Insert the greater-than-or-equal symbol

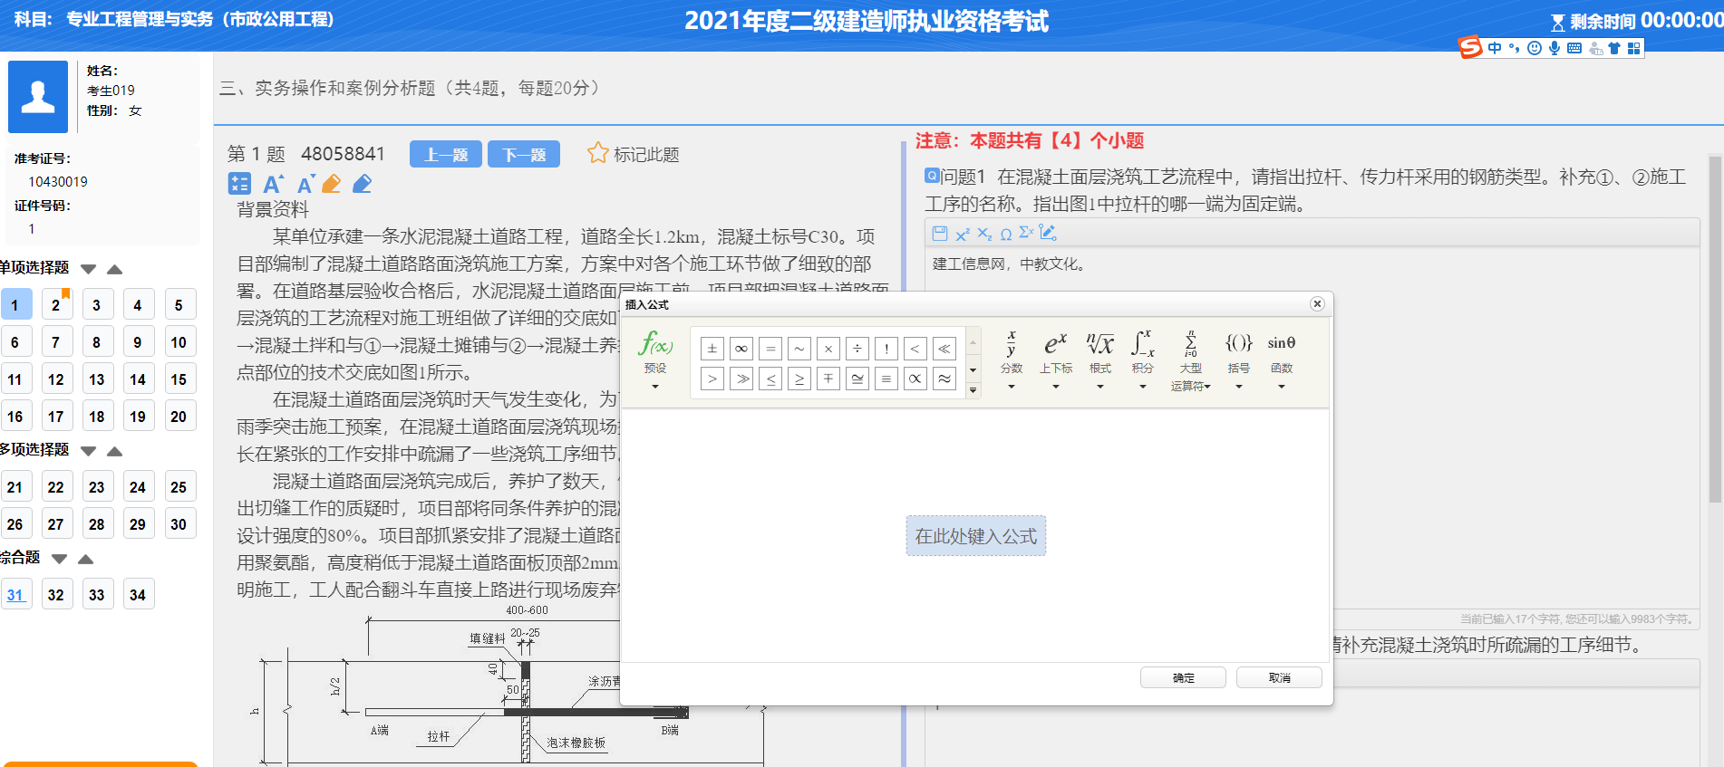pyautogui.click(x=799, y=379)
